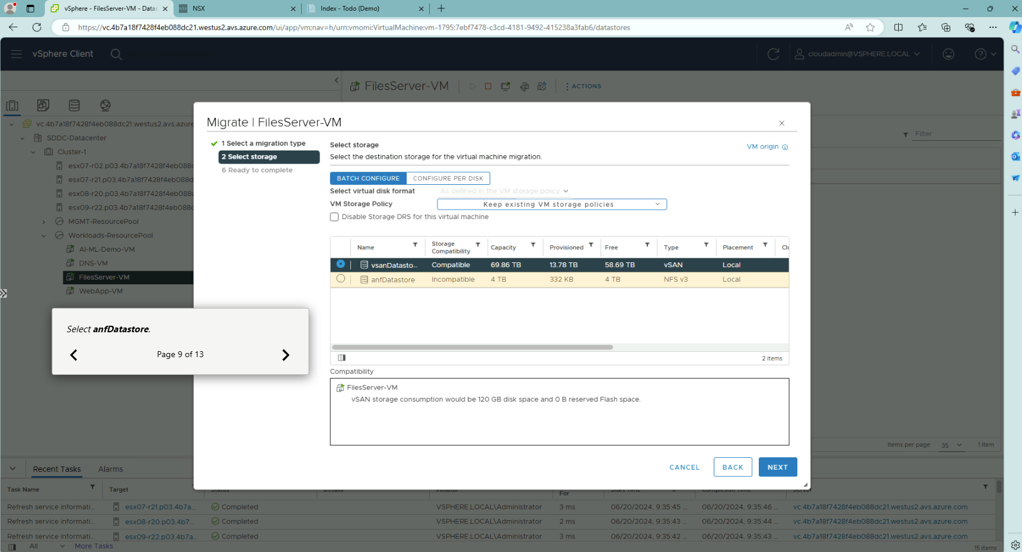Go to previous tutorial page arrow
The height and width of the screenshot is (552, 1022).
pyautogui.click(x=74, y=355)
